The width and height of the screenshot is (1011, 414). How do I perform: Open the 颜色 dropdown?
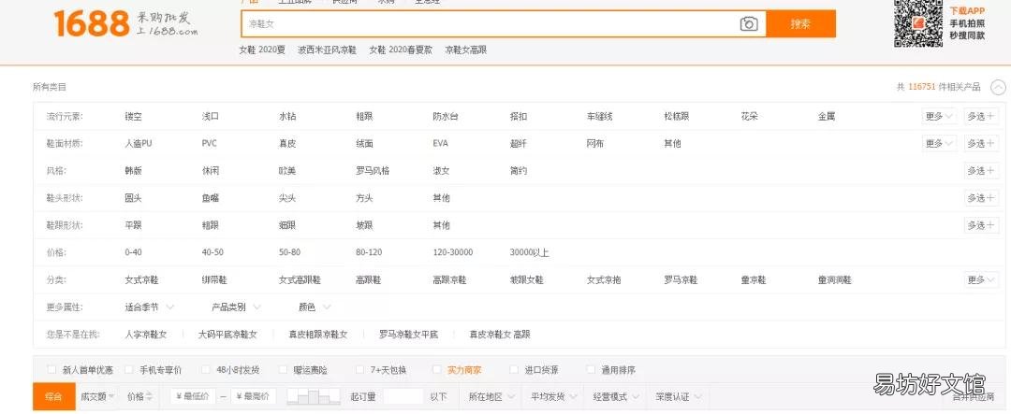(315, 307)
